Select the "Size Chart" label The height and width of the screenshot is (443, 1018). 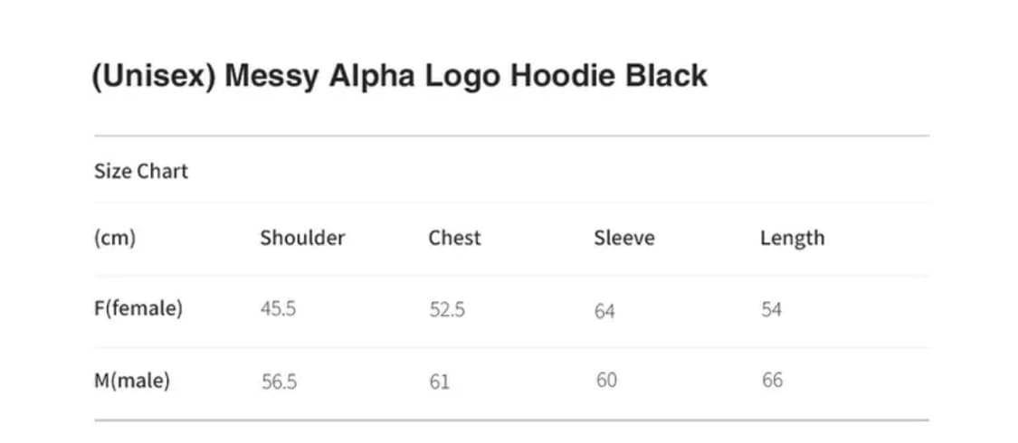tap(141, 171)
